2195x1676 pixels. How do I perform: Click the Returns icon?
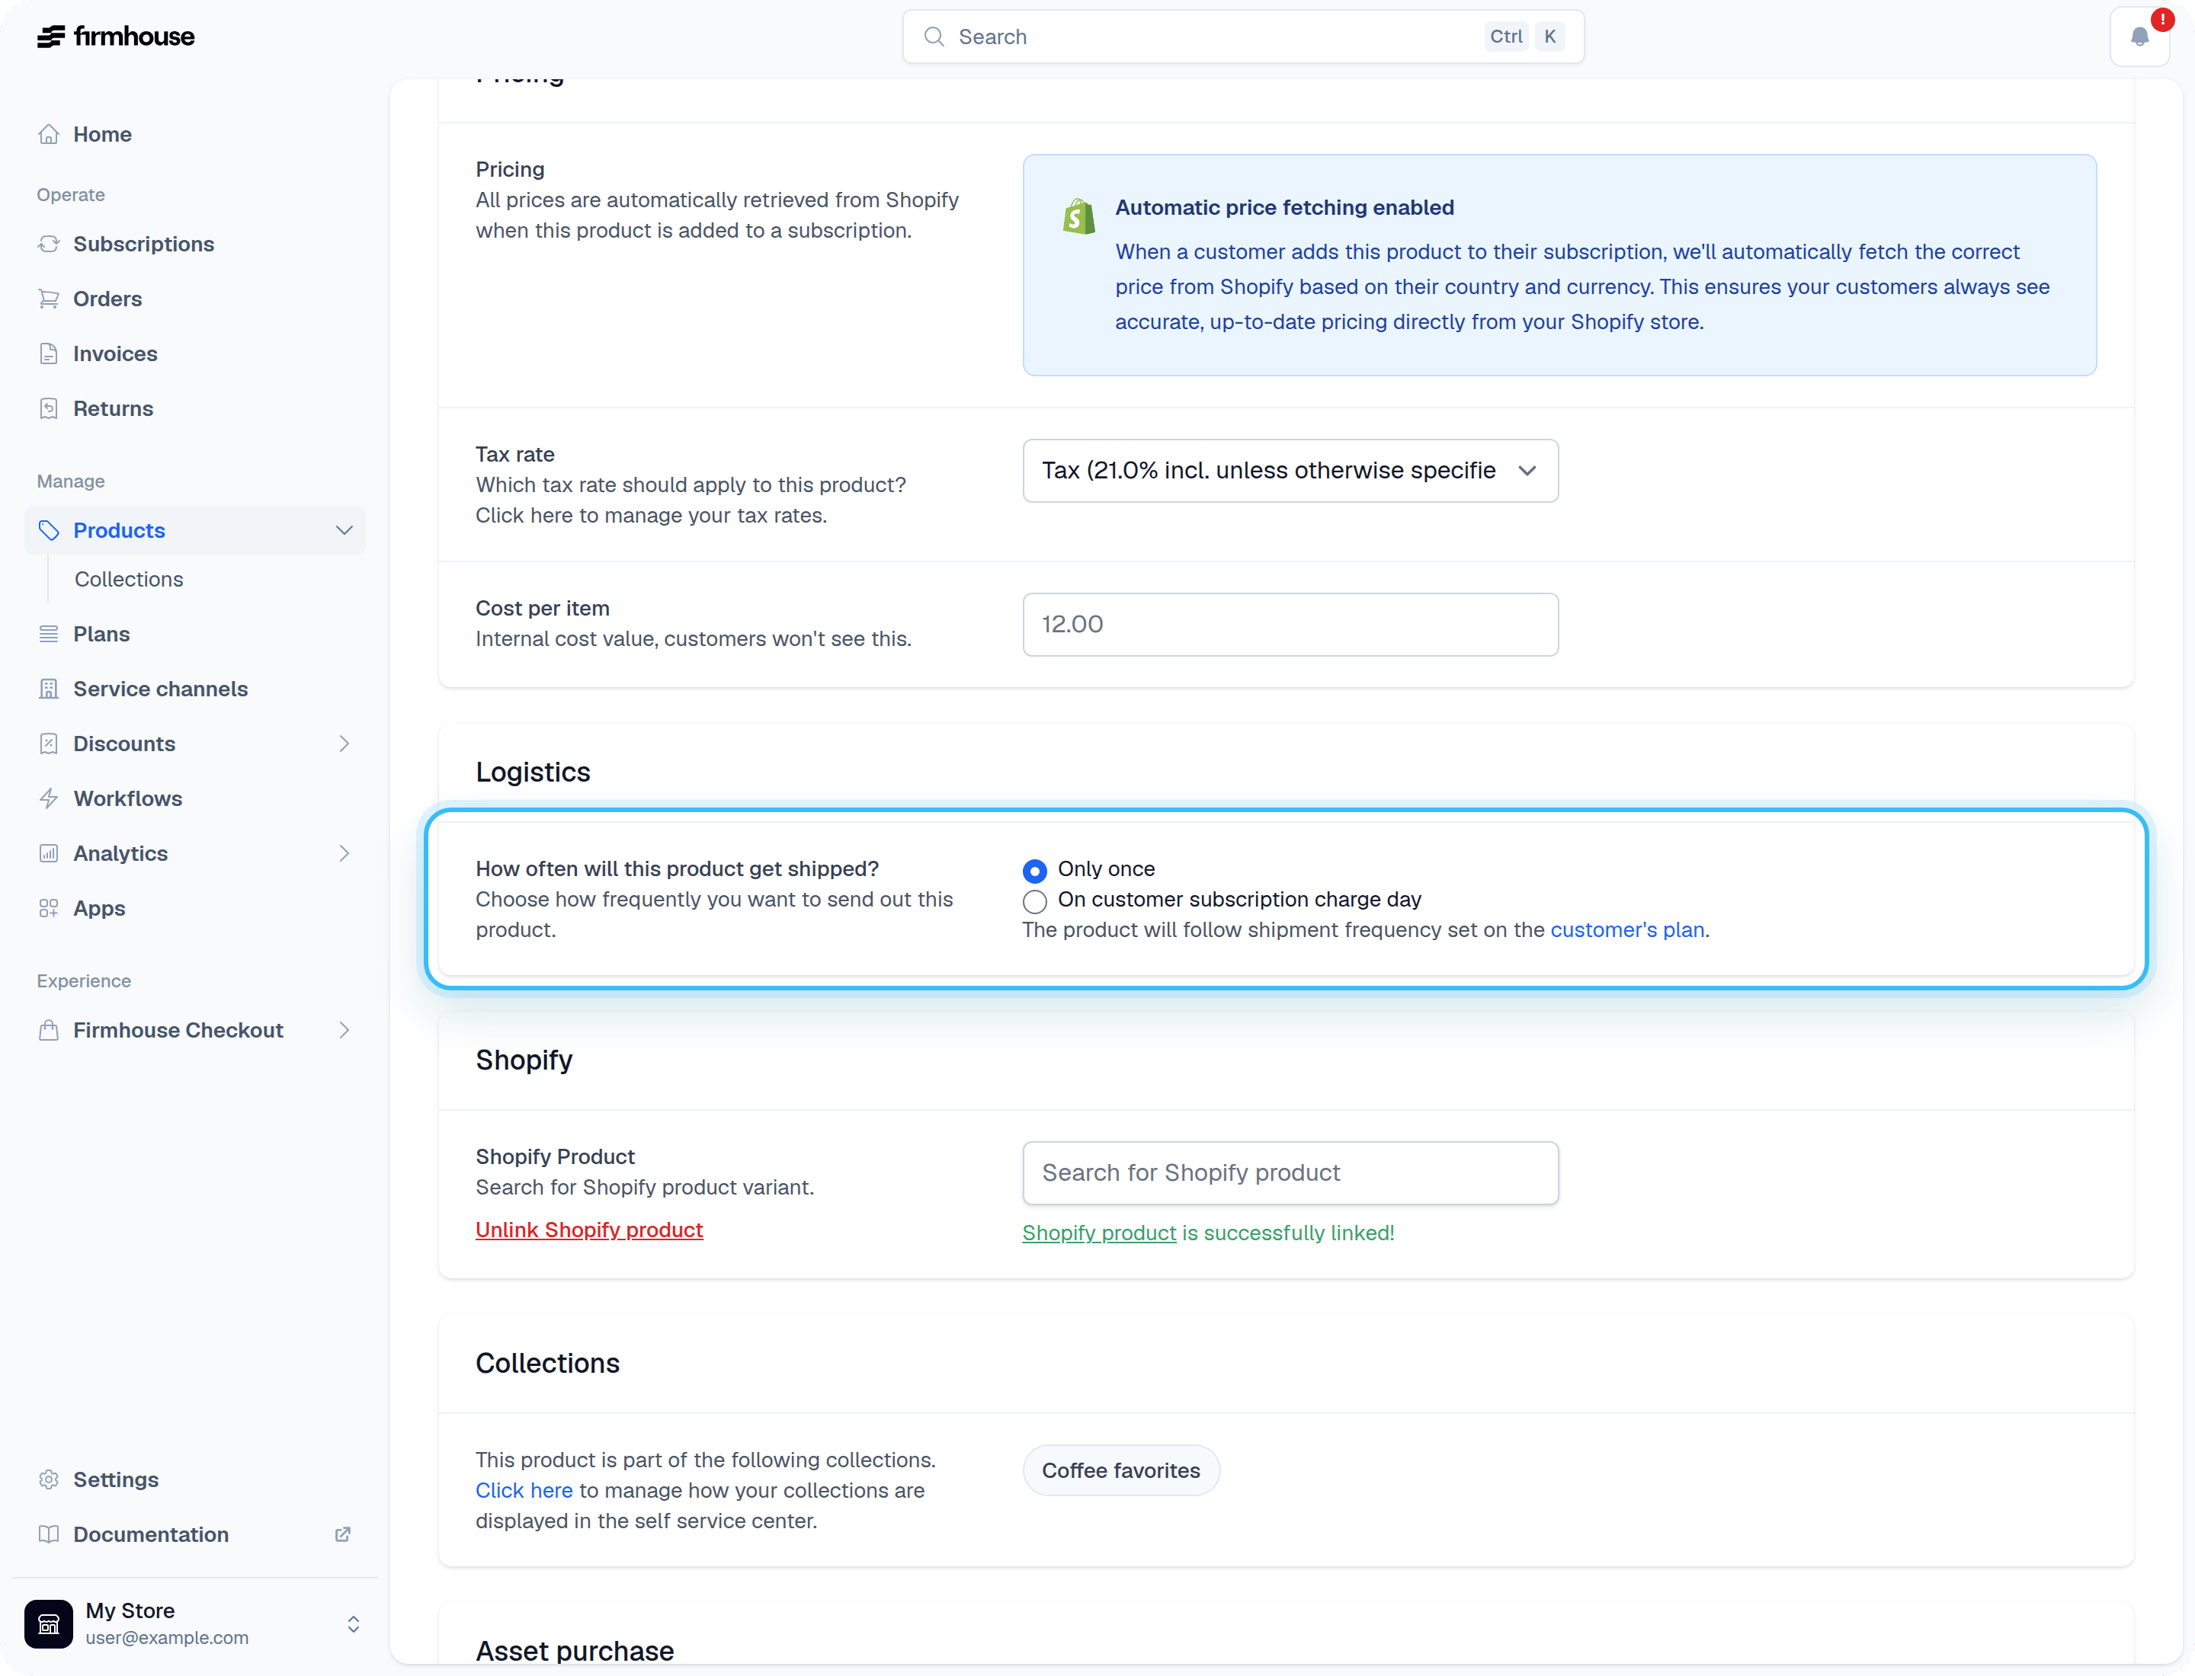pos(48,408)
